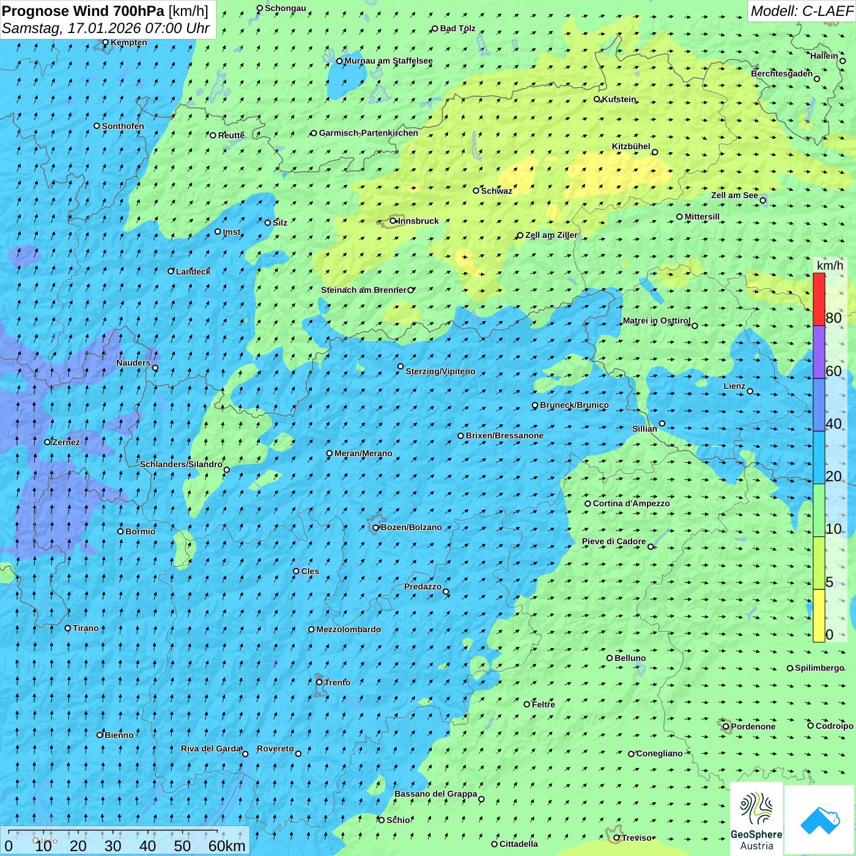Click the 'Cortina d'Ampezzo' place label

point(631,503)
